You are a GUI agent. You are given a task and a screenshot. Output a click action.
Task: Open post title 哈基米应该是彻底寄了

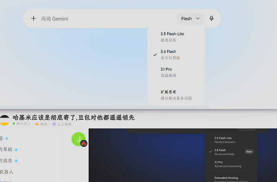coord(73,117)
